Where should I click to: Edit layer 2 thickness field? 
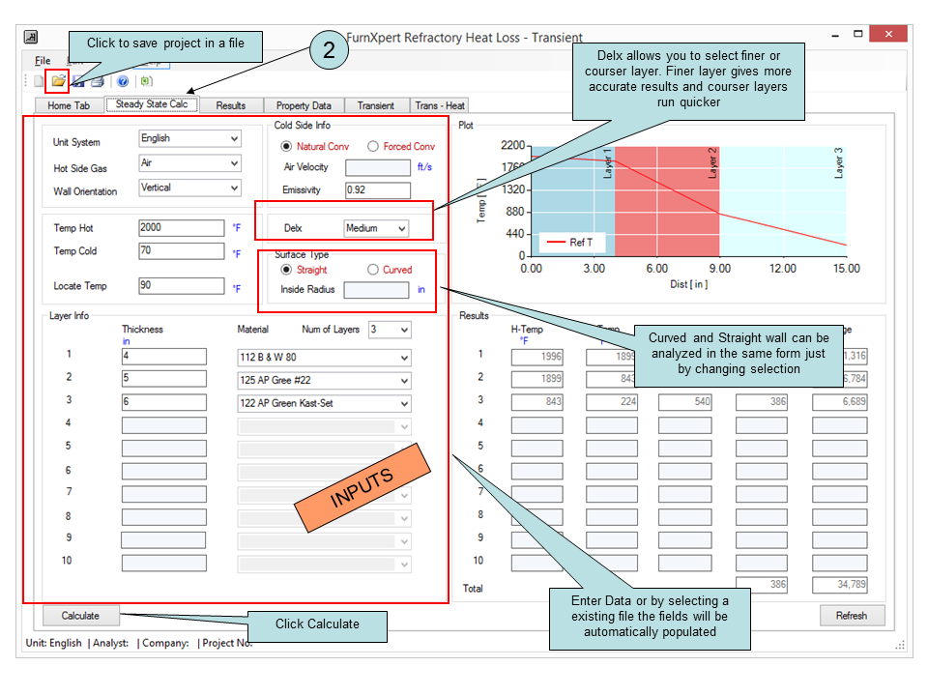164,379
